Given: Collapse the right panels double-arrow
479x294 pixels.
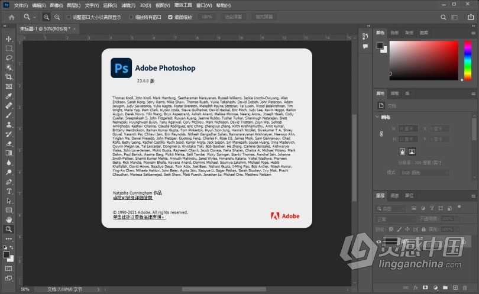Looking at the screenshot, I should point(474,26).
